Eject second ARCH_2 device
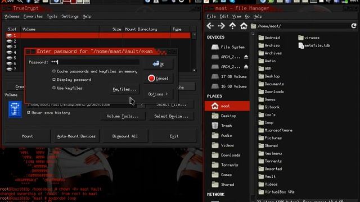360x202 pixels. (246, 67)
